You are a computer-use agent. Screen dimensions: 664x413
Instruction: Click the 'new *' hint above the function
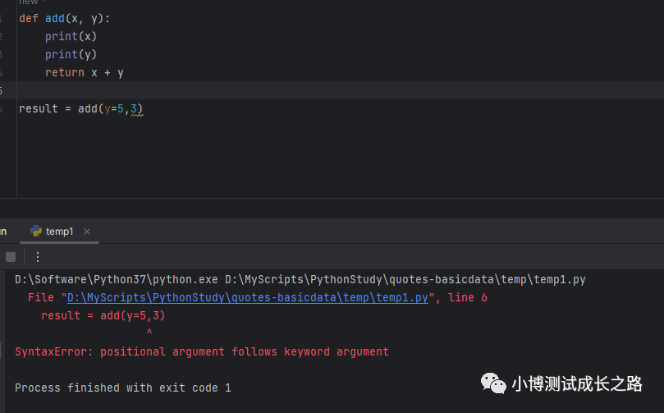click(29, 2)
